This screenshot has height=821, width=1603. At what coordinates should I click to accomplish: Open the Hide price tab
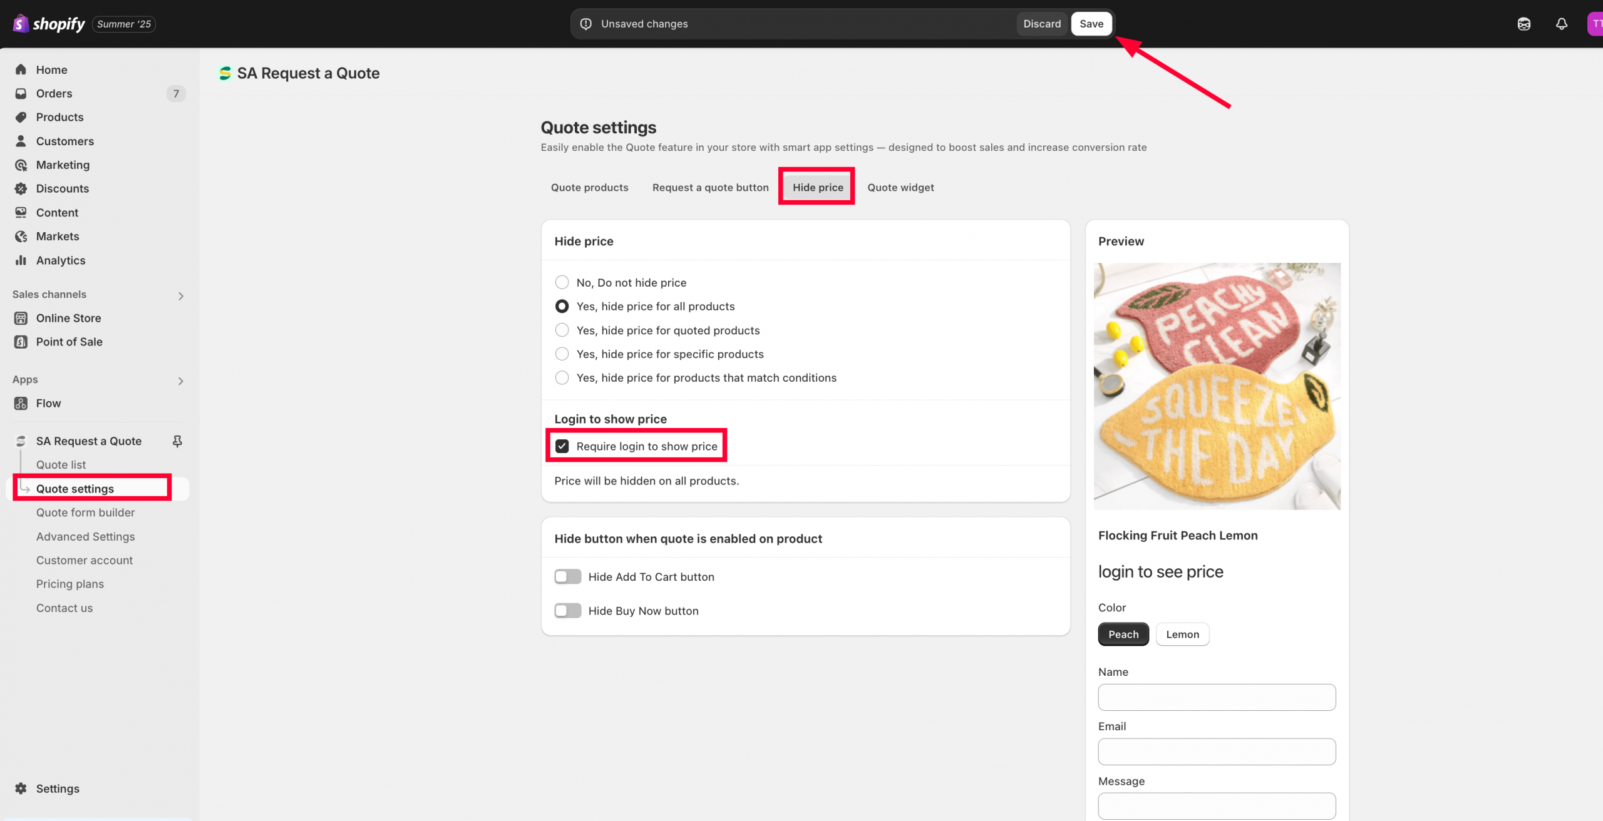tap(818, 187)
